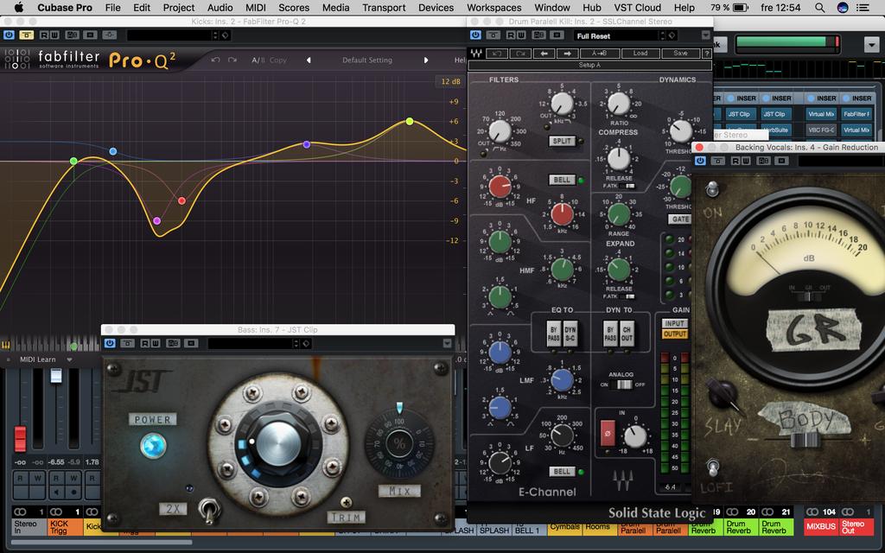Image resolution: width=885 pixels, height=553 pixels.
Task: Click the Waves logo icon
Action: tap(476, 53)
